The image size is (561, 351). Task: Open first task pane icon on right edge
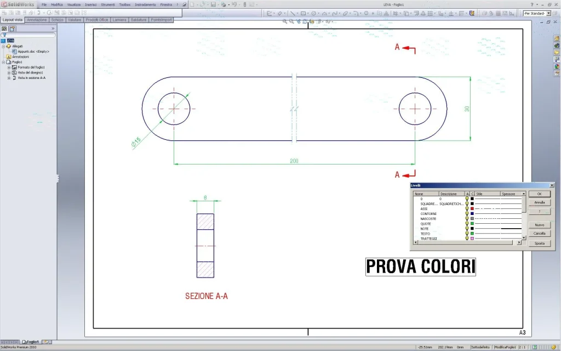557,38
